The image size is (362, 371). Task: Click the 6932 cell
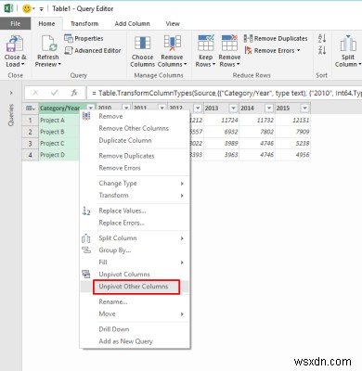coord(221,132)
